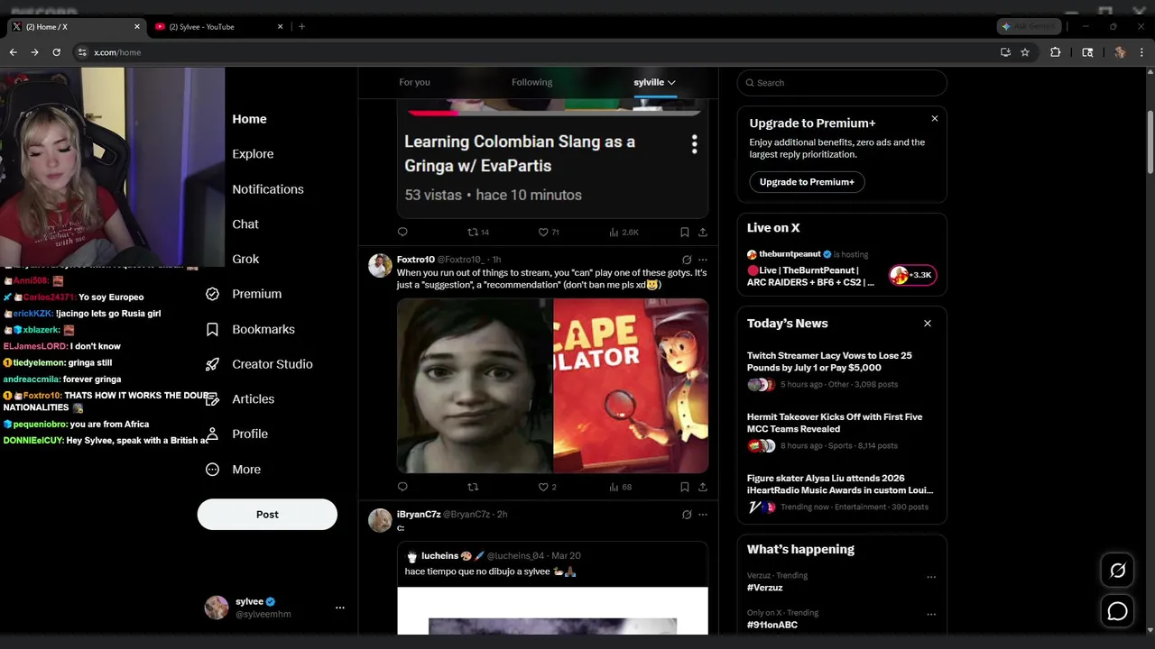
Task: Reply to the Foxtro10 post
Action: tap(402, 487)
